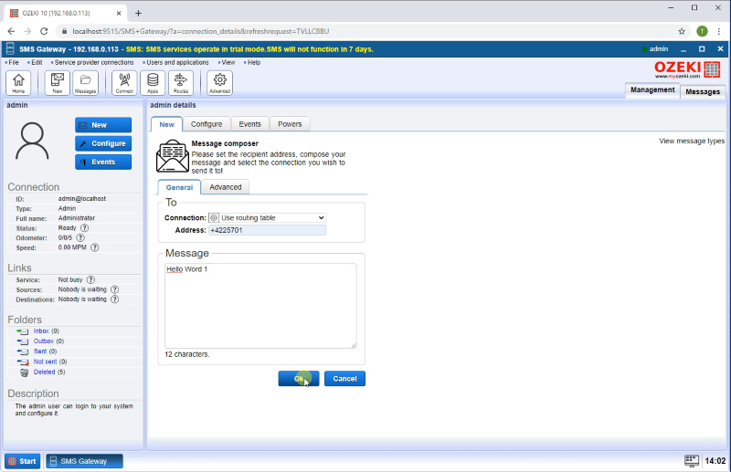
Task: Open the Routes toolbar icon
Action: click(181, 83)
